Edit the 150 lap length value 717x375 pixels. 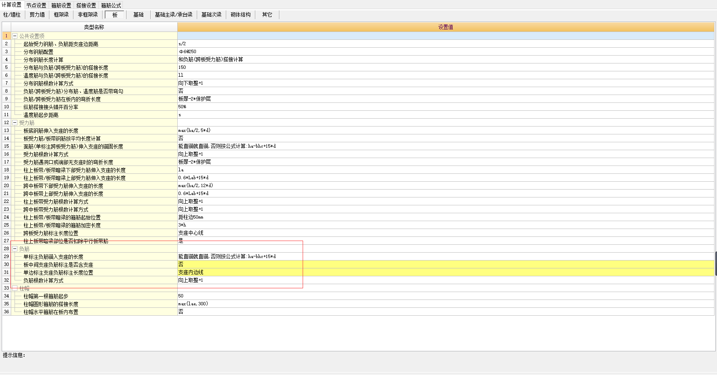[446, 68]
